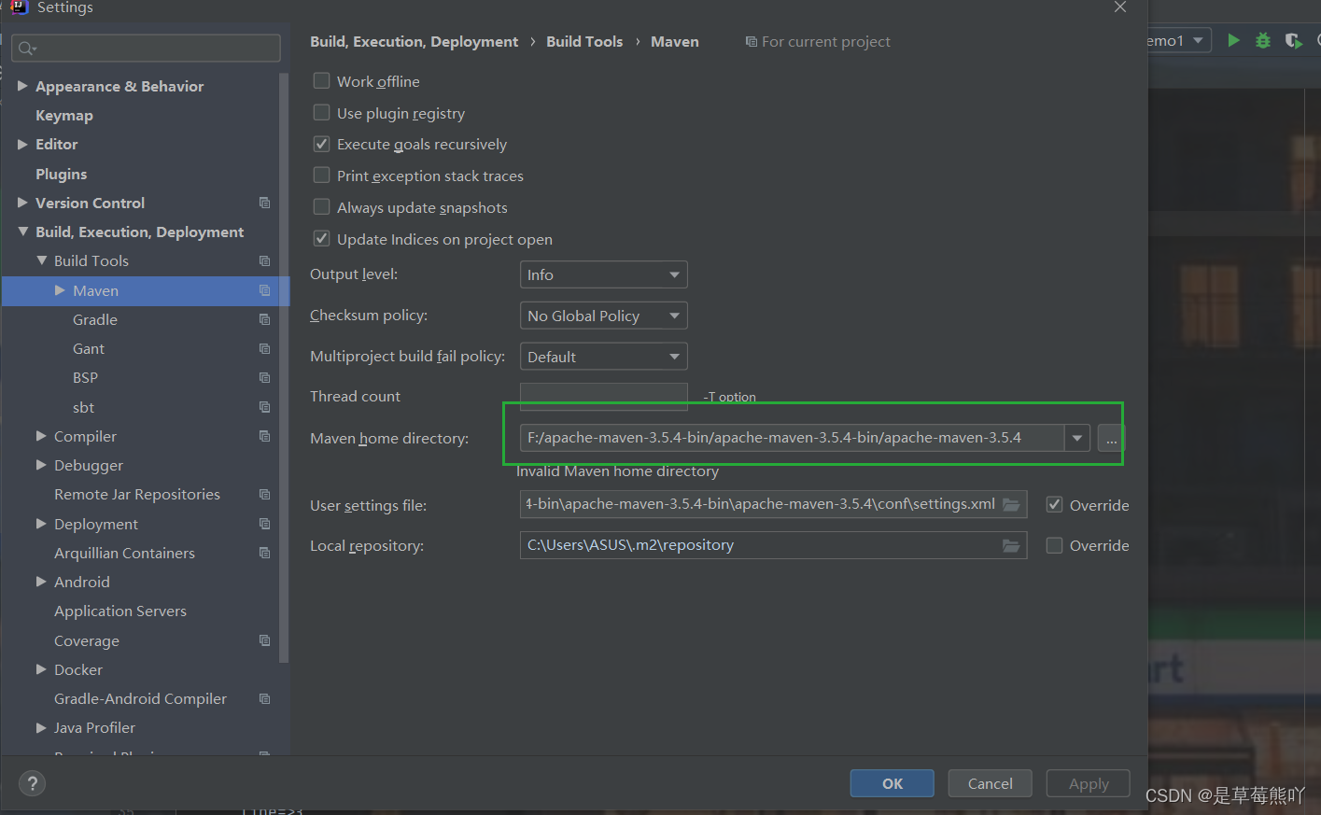Click the Build Tools breadcrumb

coord(584,41)
